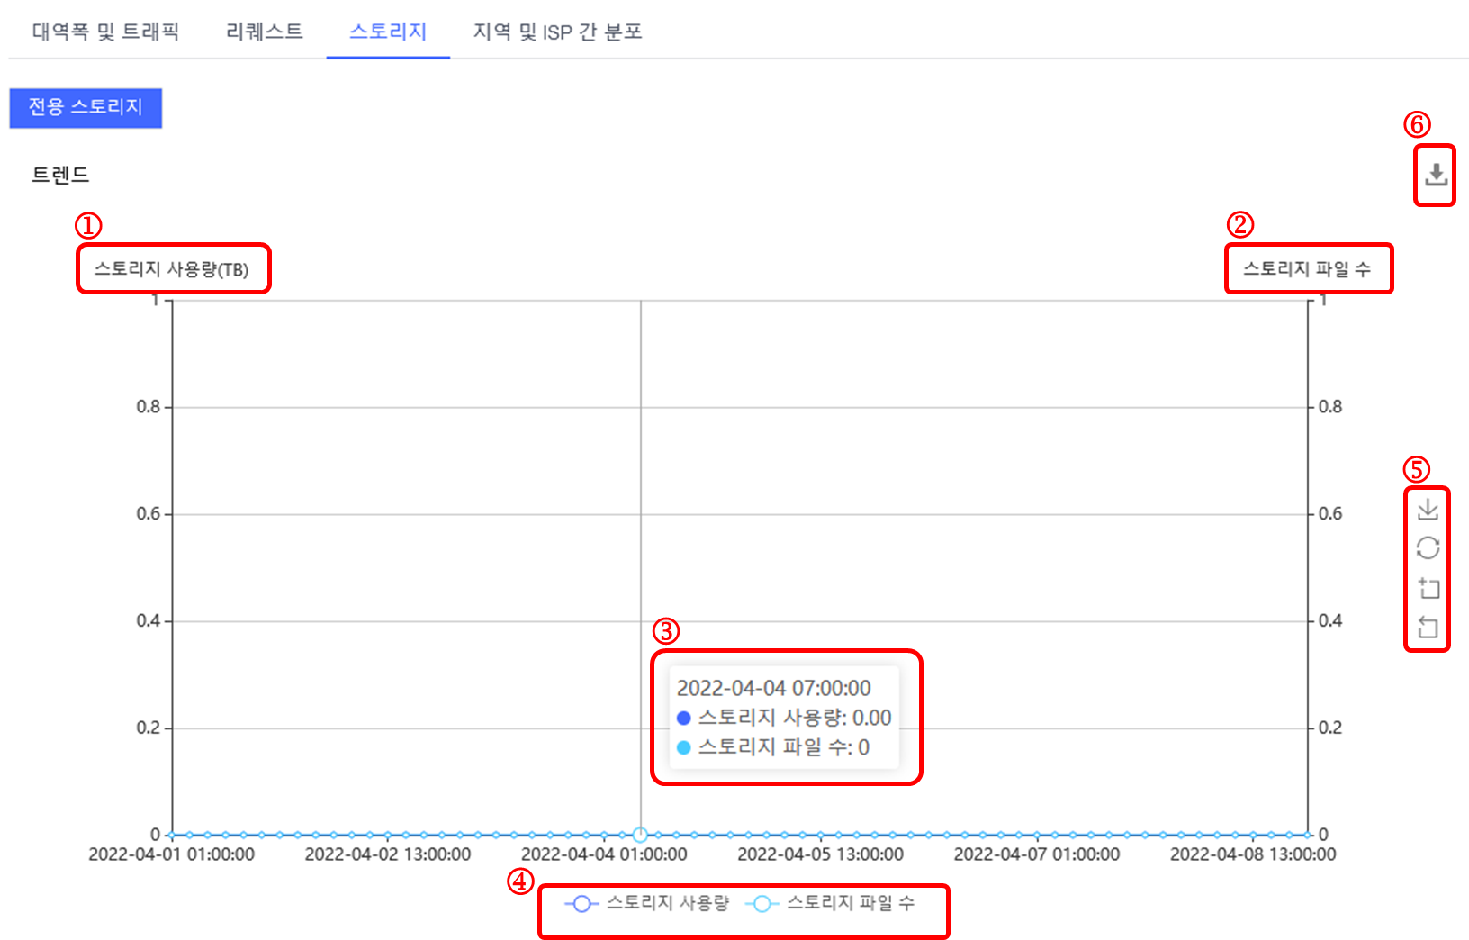Save the chart as an image
This screenshot has height=940, width=1469.
point(1427,509)
